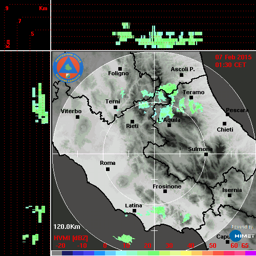This screenshot has height=256, width=256.
Task: Click the Viterbo city marker
Action: (77, 117)
